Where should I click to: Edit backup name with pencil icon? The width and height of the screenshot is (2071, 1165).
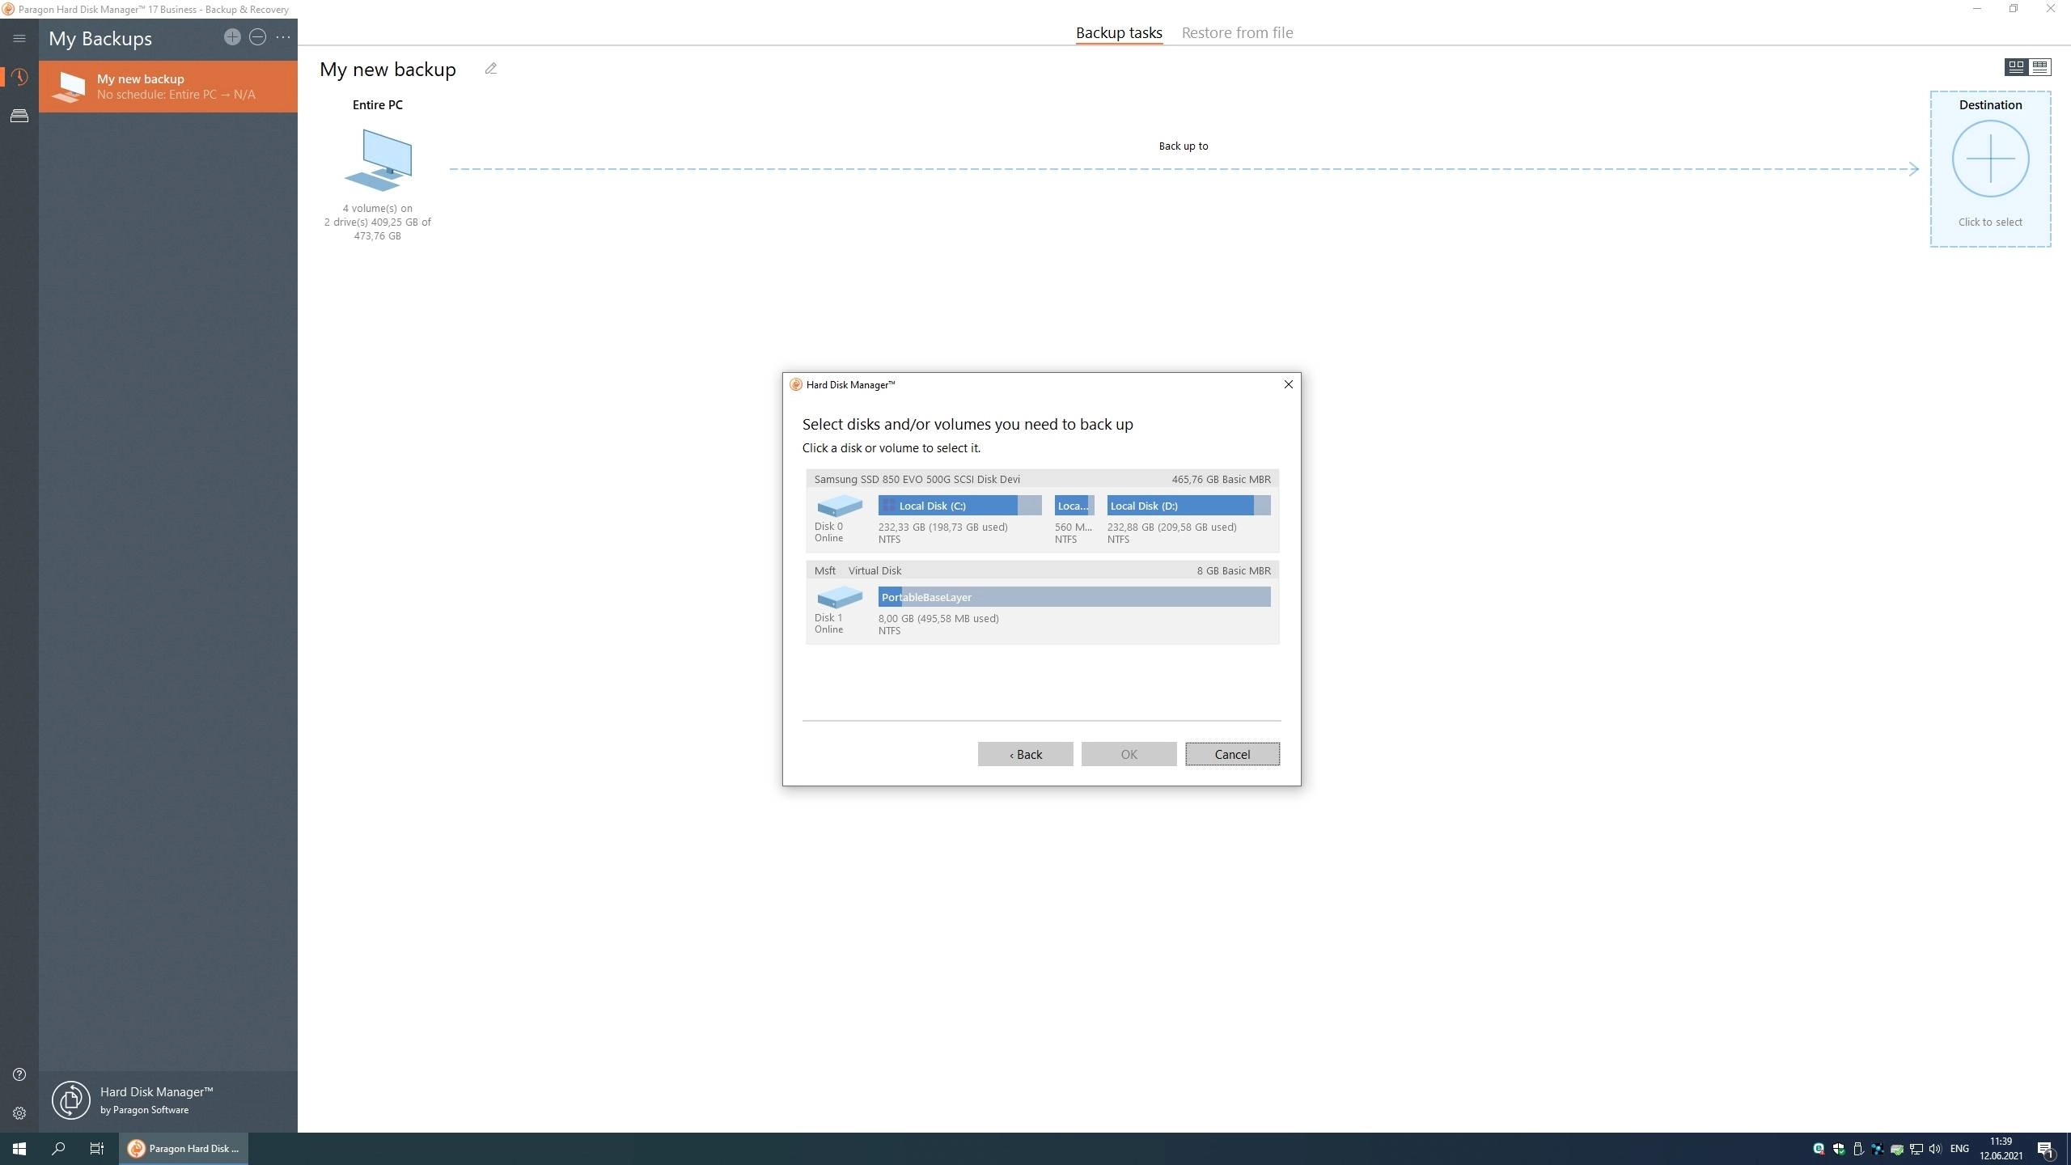tap(491, 69)
